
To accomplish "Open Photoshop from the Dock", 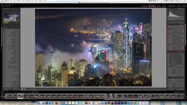I will tap(122, 103).
